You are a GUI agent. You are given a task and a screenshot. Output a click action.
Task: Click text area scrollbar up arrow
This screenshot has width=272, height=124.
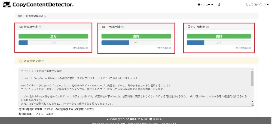tap(252, 69)
